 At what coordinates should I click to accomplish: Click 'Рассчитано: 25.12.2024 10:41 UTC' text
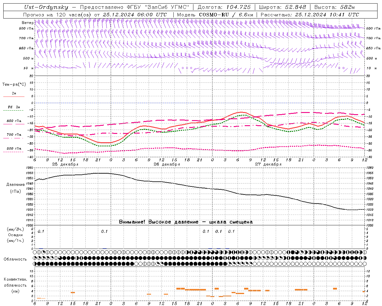310,15
